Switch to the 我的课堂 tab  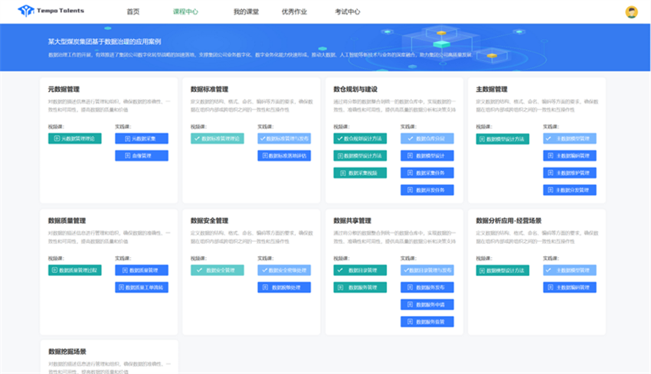(246, 11)
